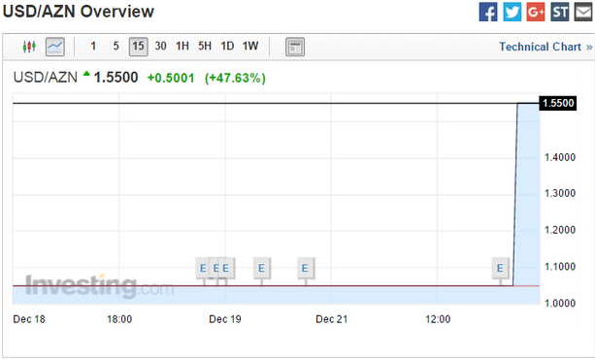Click the event marker nearest the price spike

500,269
